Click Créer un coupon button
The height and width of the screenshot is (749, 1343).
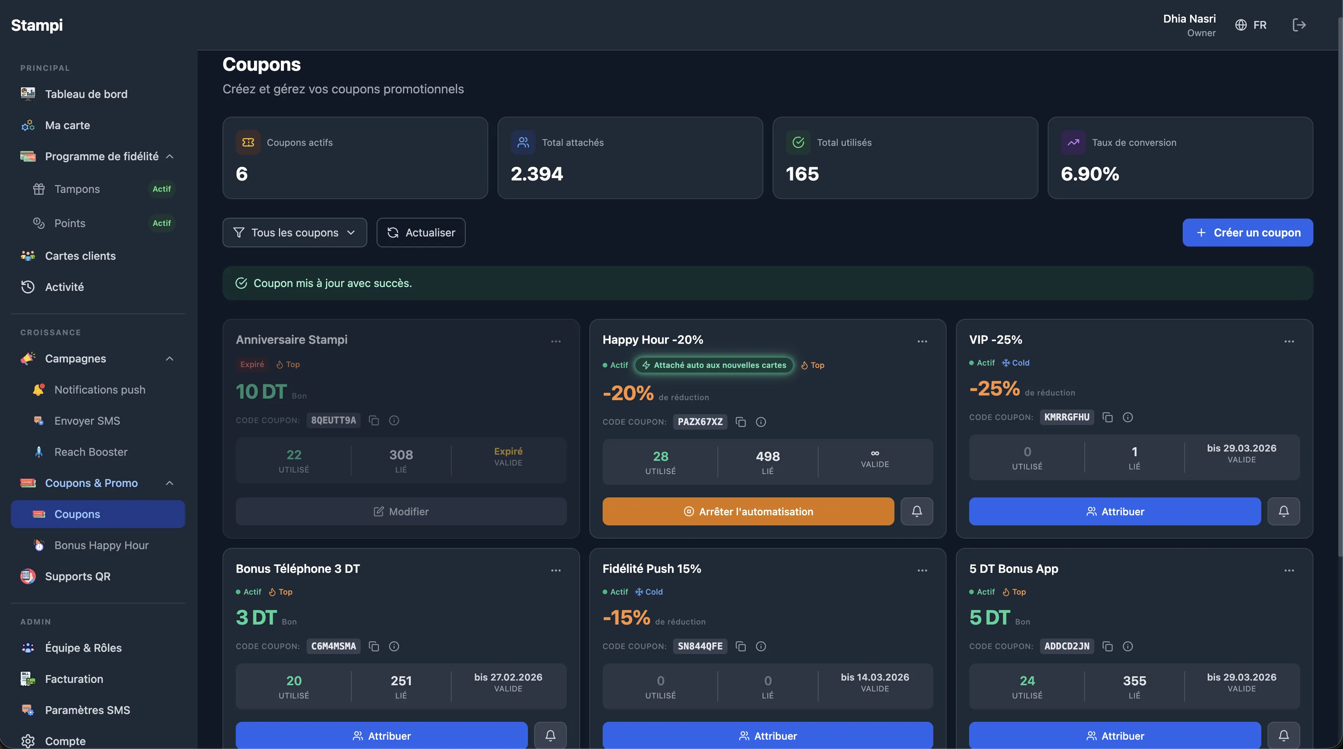point(1247,233)
